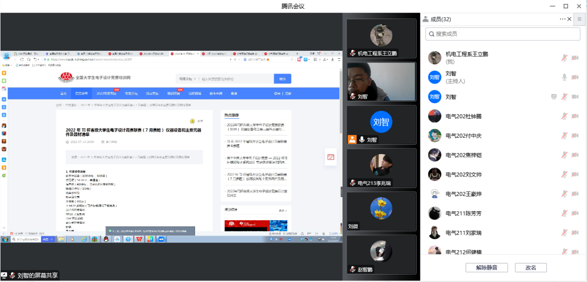Expand 电赛论坛 dropdown in webpage search bar
Image resolution: width=587 pixels, height=282 pixels.
tap(188, 79)
